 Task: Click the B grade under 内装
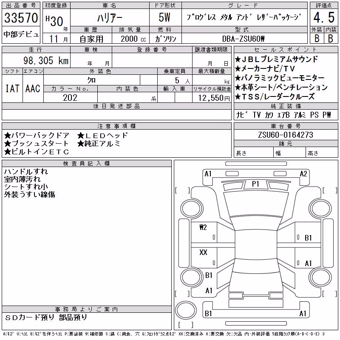tap(331, 38)
